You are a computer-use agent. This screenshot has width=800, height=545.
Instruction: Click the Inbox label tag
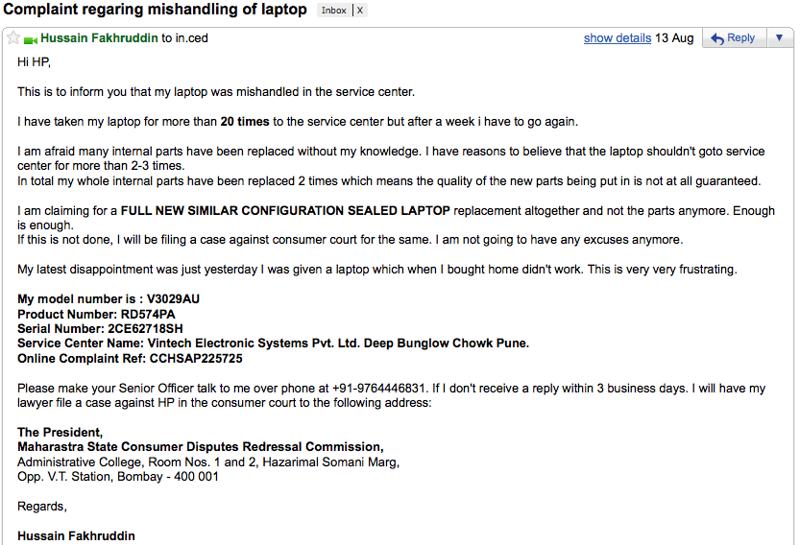coord(333,11)
